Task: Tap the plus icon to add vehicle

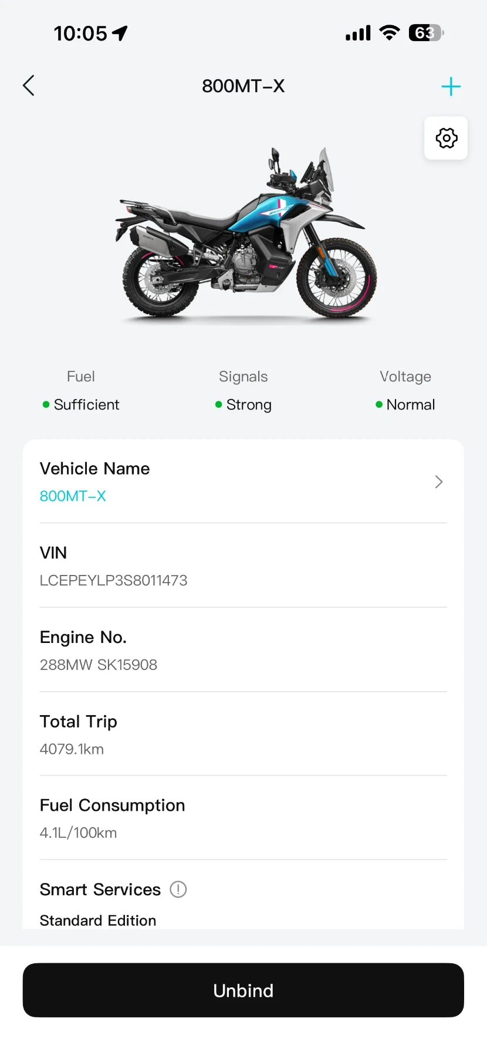Action: [451, 87]
